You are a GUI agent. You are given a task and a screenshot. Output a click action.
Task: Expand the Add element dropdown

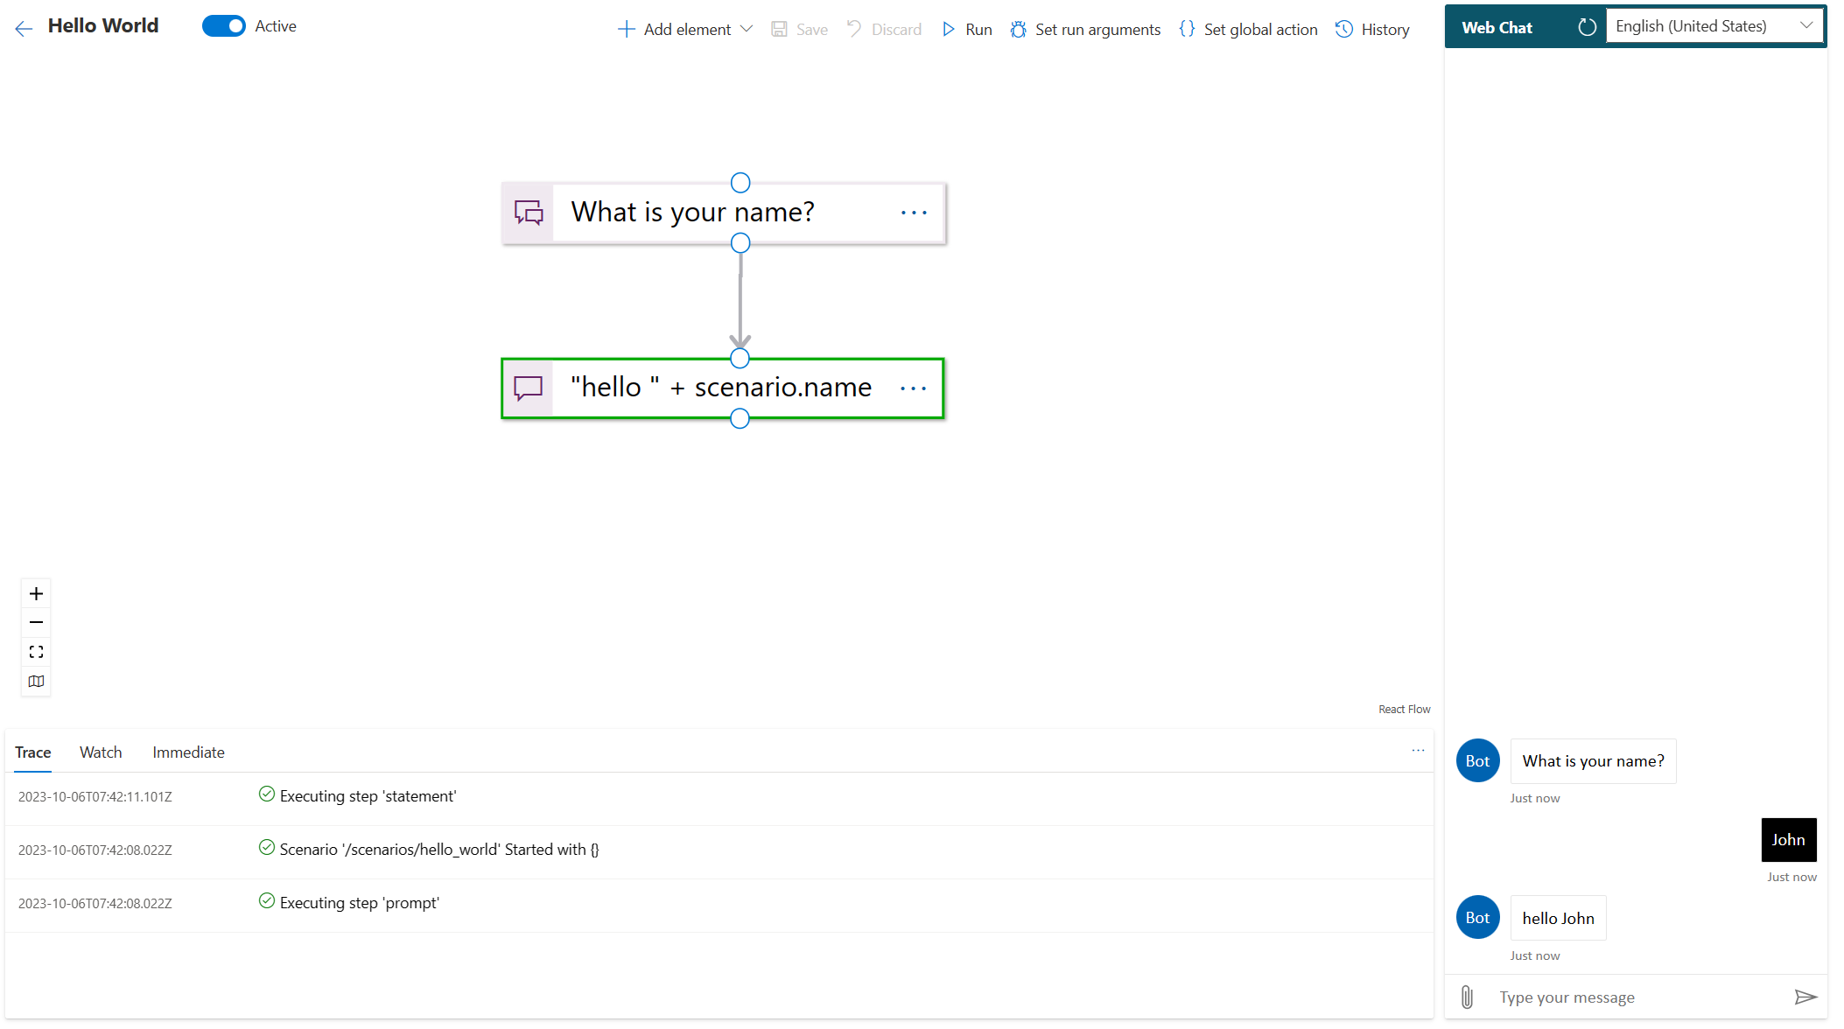pyautogui.click(x=747, y=29)
